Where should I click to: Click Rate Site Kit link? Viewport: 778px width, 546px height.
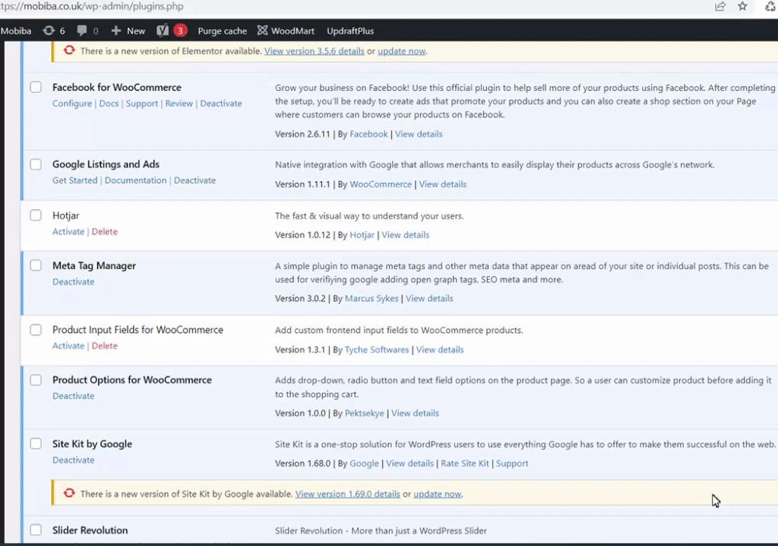(465, 464)
